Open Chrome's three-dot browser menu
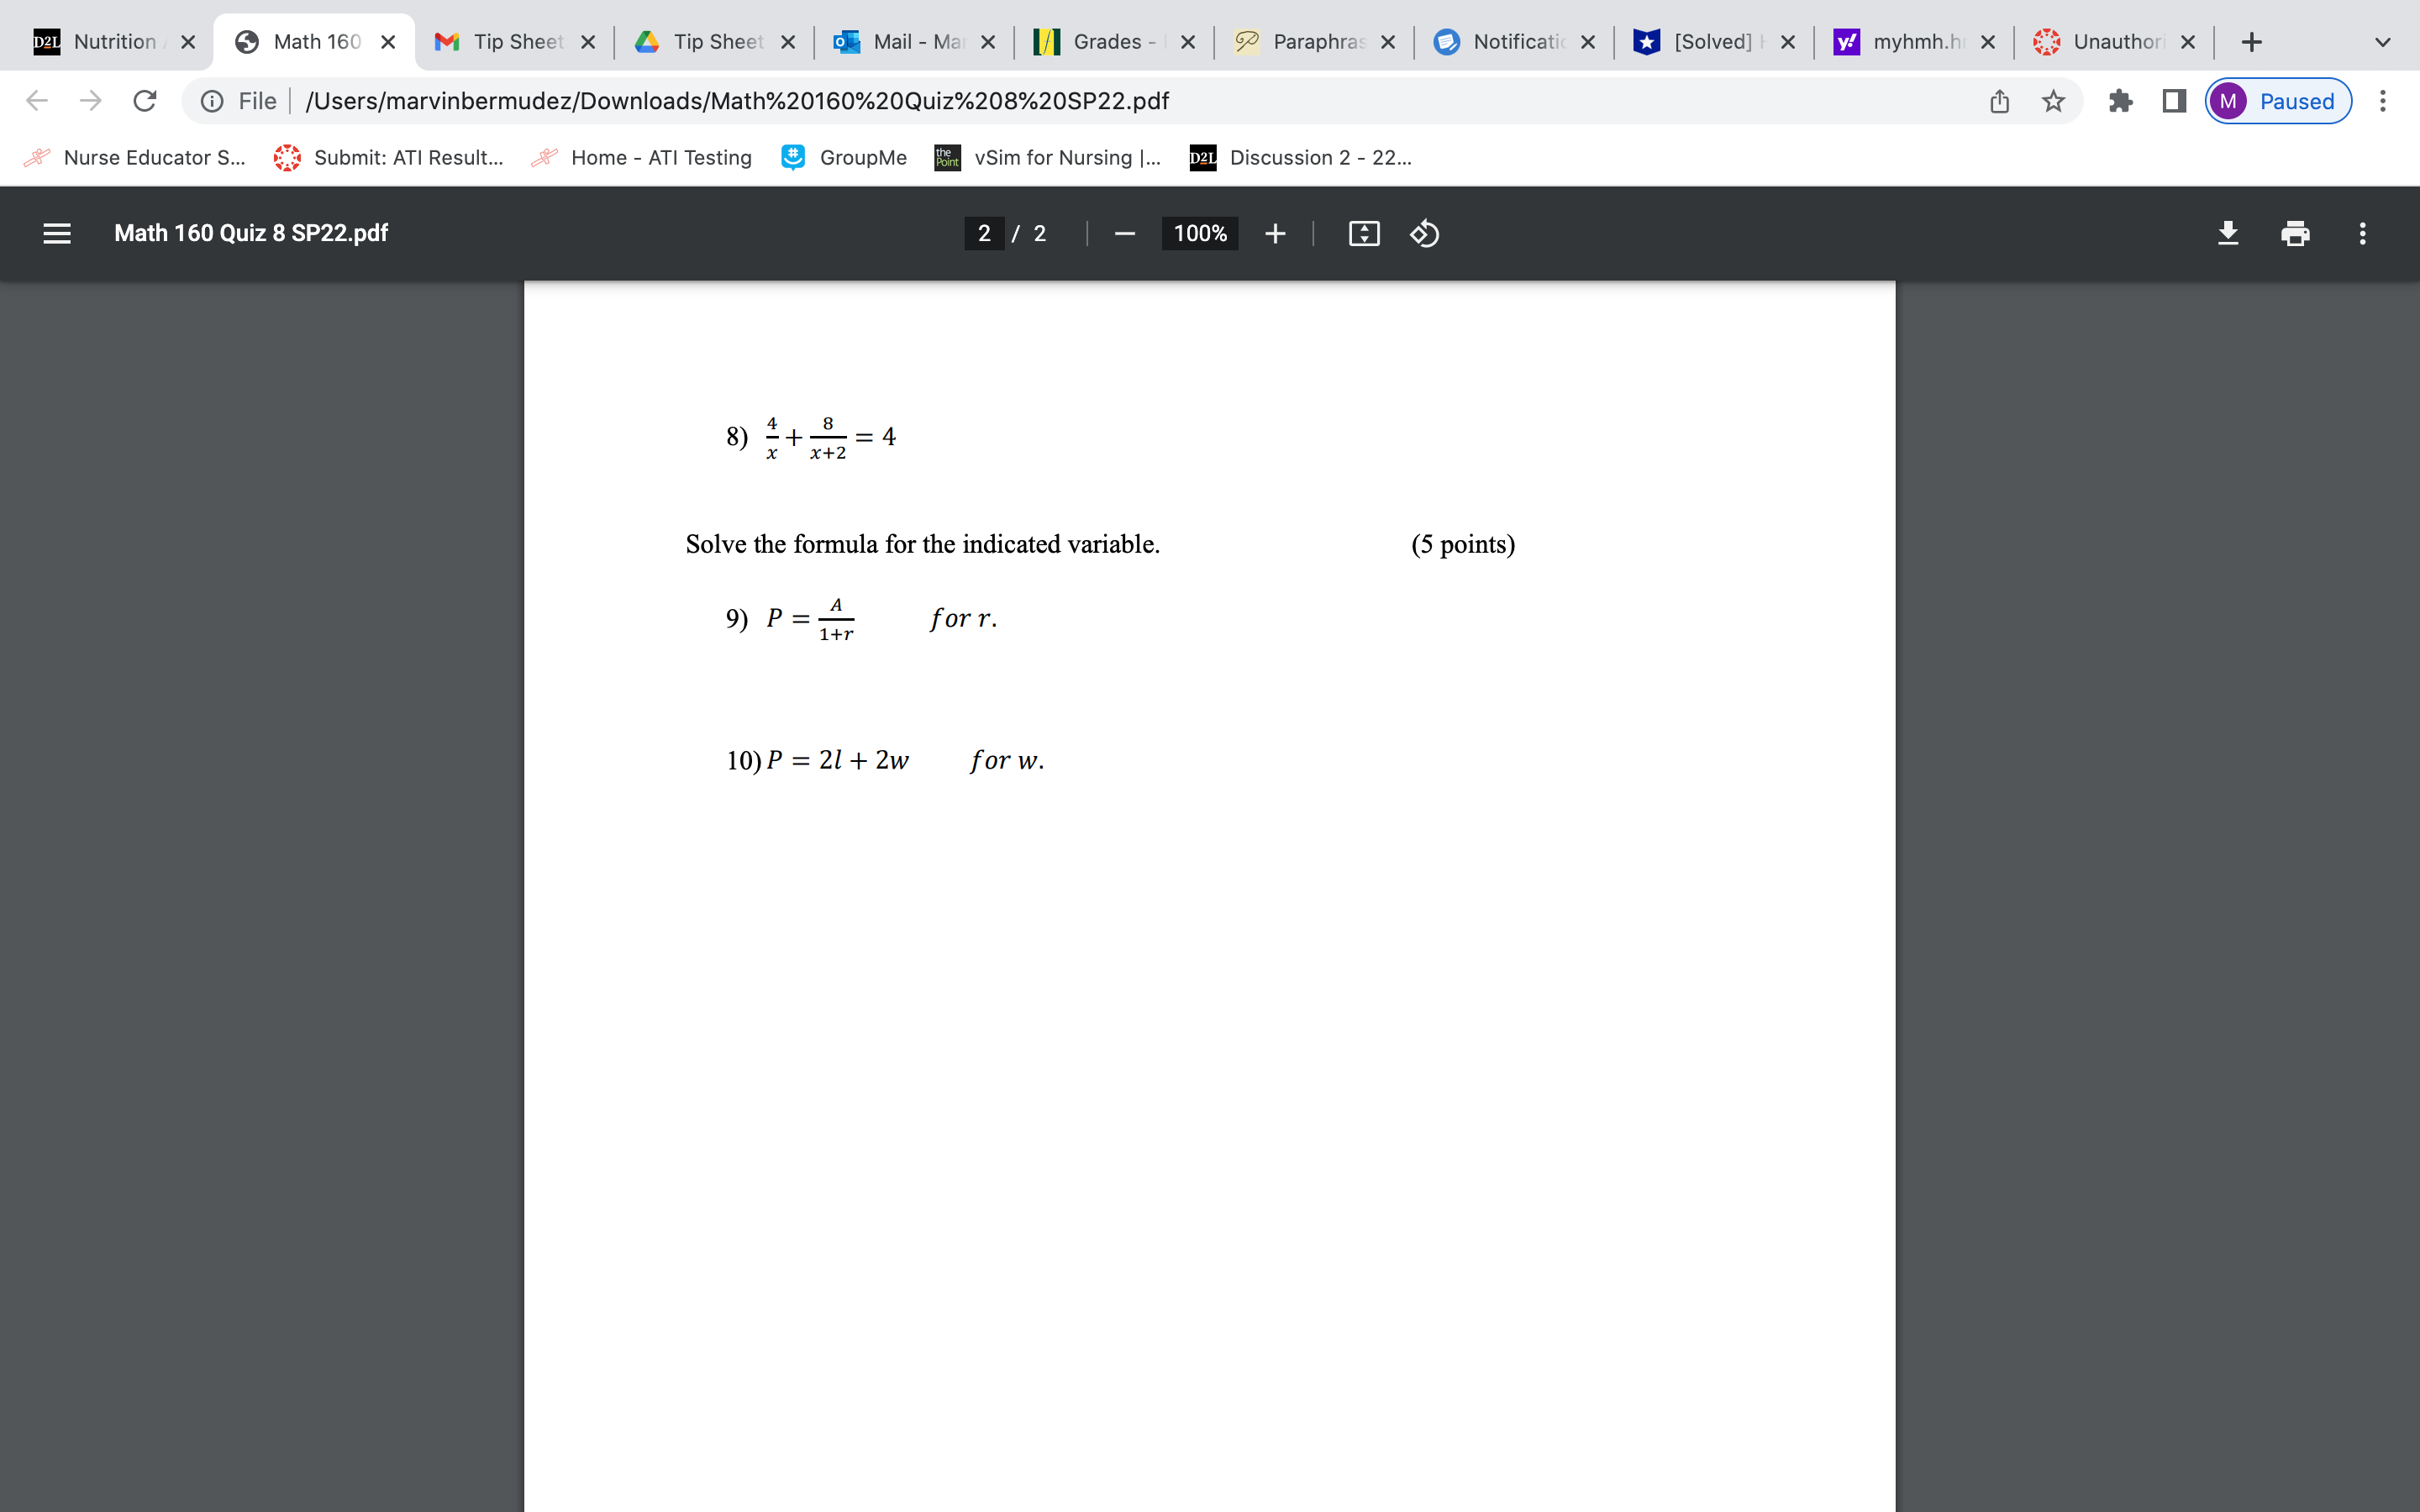Screen dimensions: 2420x1512 point(2384,100)
